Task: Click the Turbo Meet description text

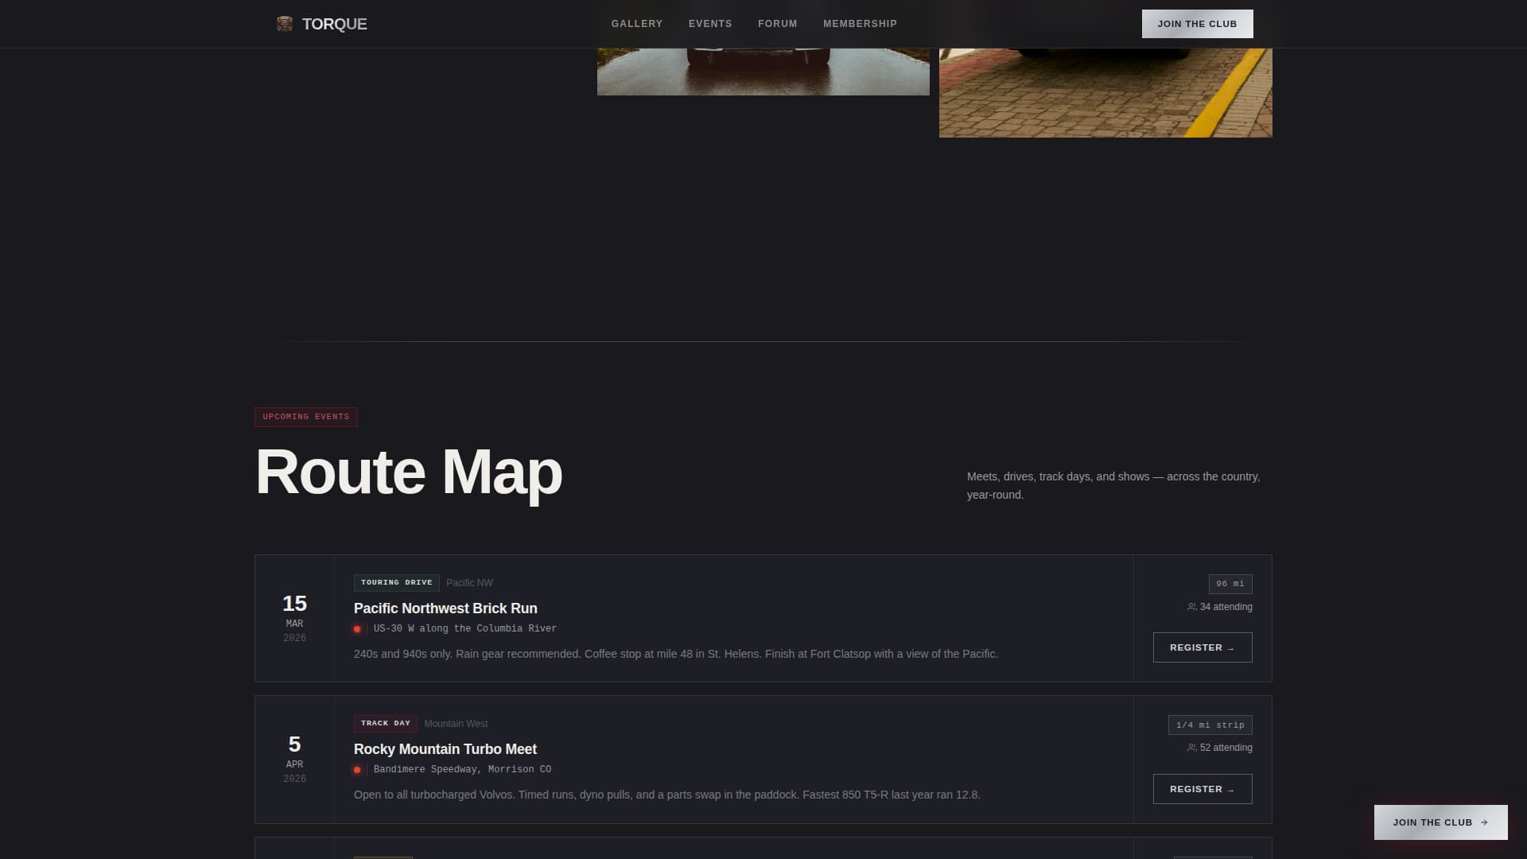Action: (x=667, y=795)
